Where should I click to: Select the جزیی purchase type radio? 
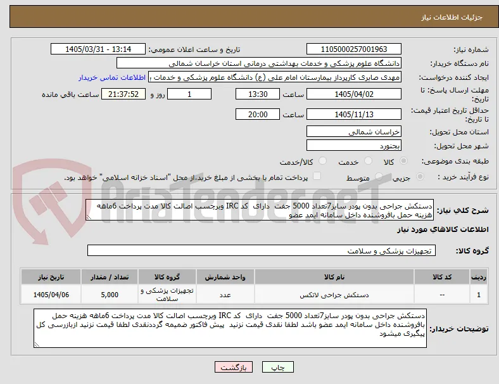420,177
